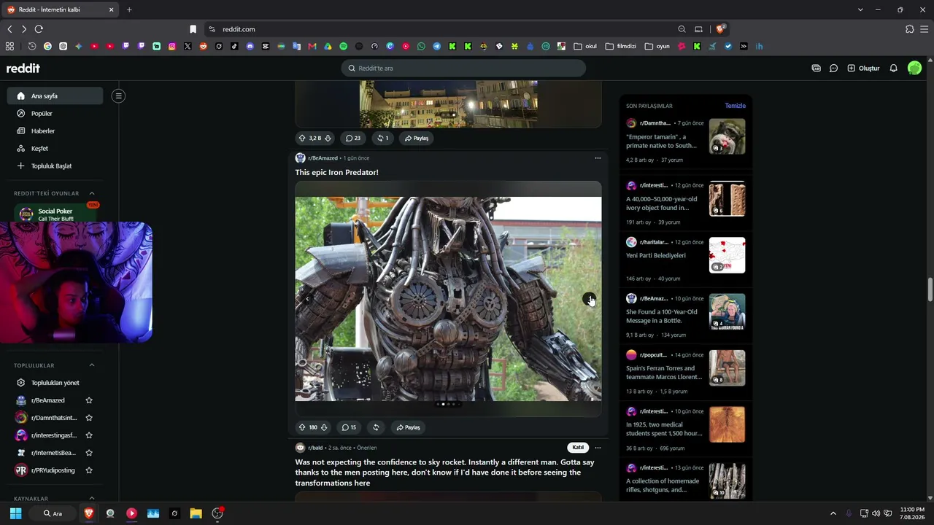The width and height of the screenshot is (934, 525).
Task: Collapse the Kaynaklar section
Action: point(92,499)
